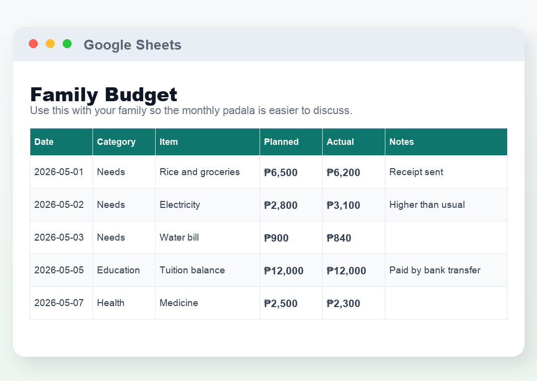This screenshot has height=381, width=537.
Task: Select the Higher than usual note
Action: [446, 205]
